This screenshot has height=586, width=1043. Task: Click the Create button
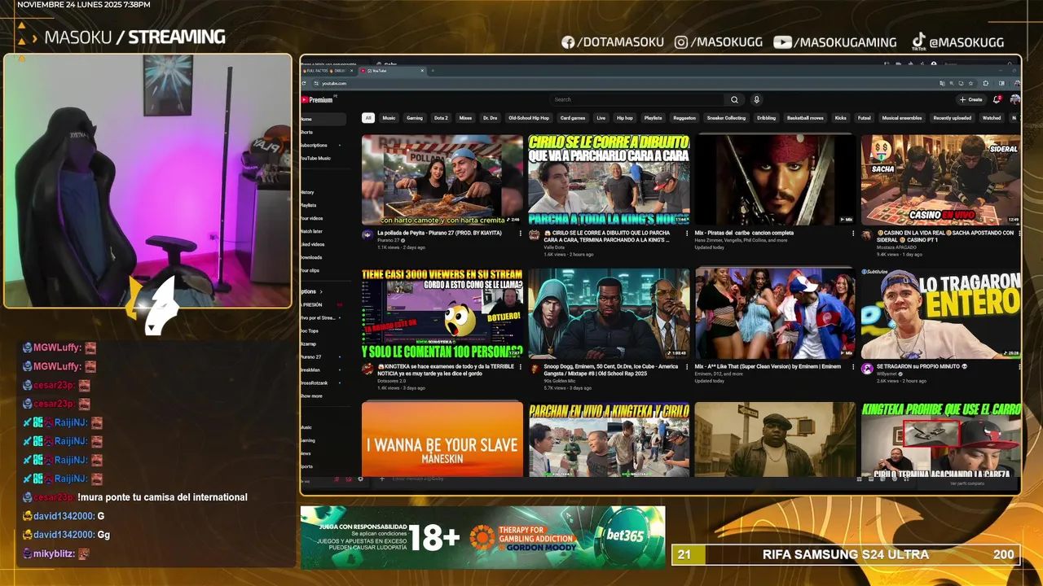click(971, 99)
